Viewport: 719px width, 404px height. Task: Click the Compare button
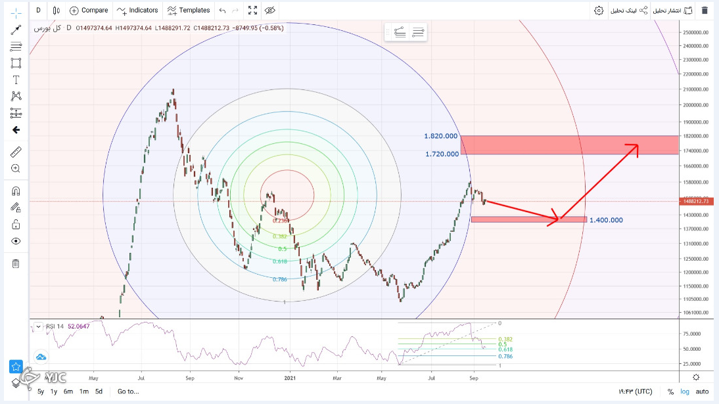pos(89,11)
